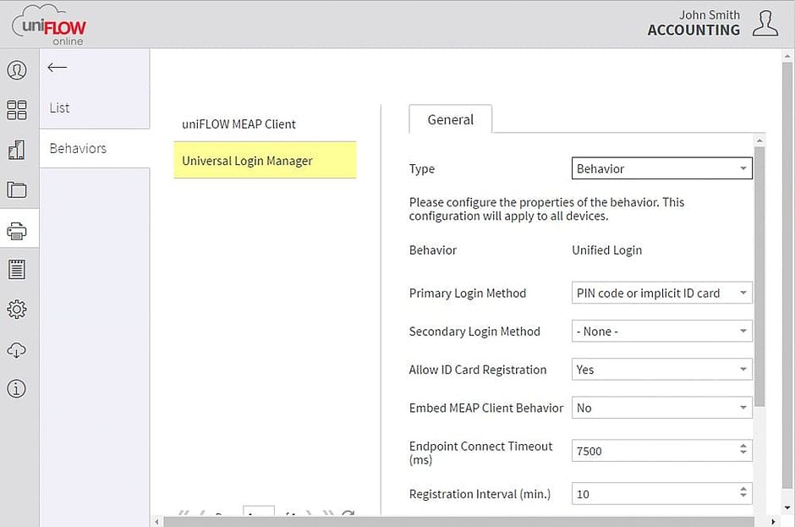Image resolution: width=795 pixels, height=527 pixels.
Task: Open the printers sidebar icon
Action: 17,231
